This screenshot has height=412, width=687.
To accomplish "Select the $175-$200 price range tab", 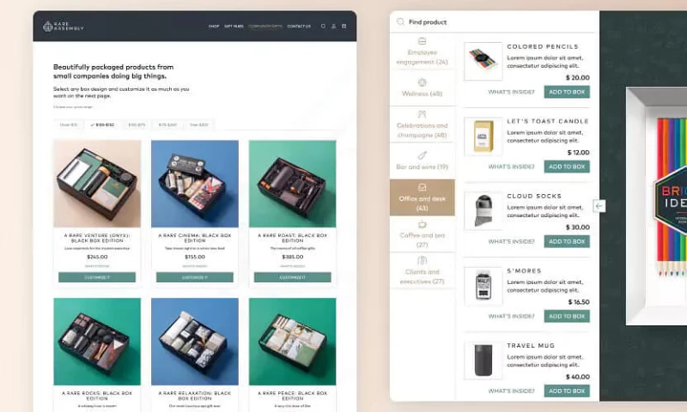I will (x=167, y=124).
